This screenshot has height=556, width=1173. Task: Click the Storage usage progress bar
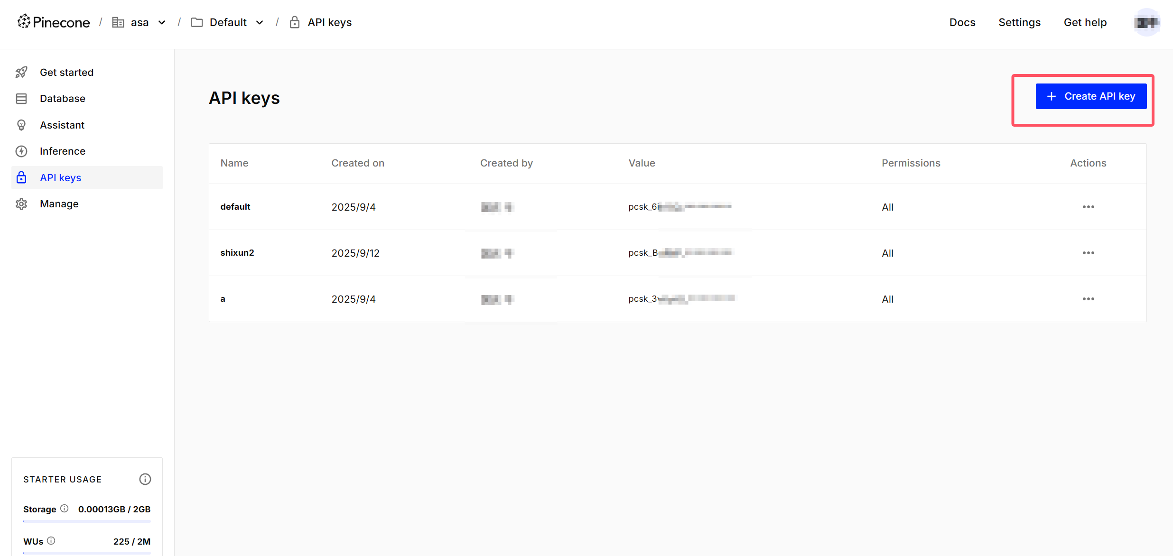click(87, 521)
